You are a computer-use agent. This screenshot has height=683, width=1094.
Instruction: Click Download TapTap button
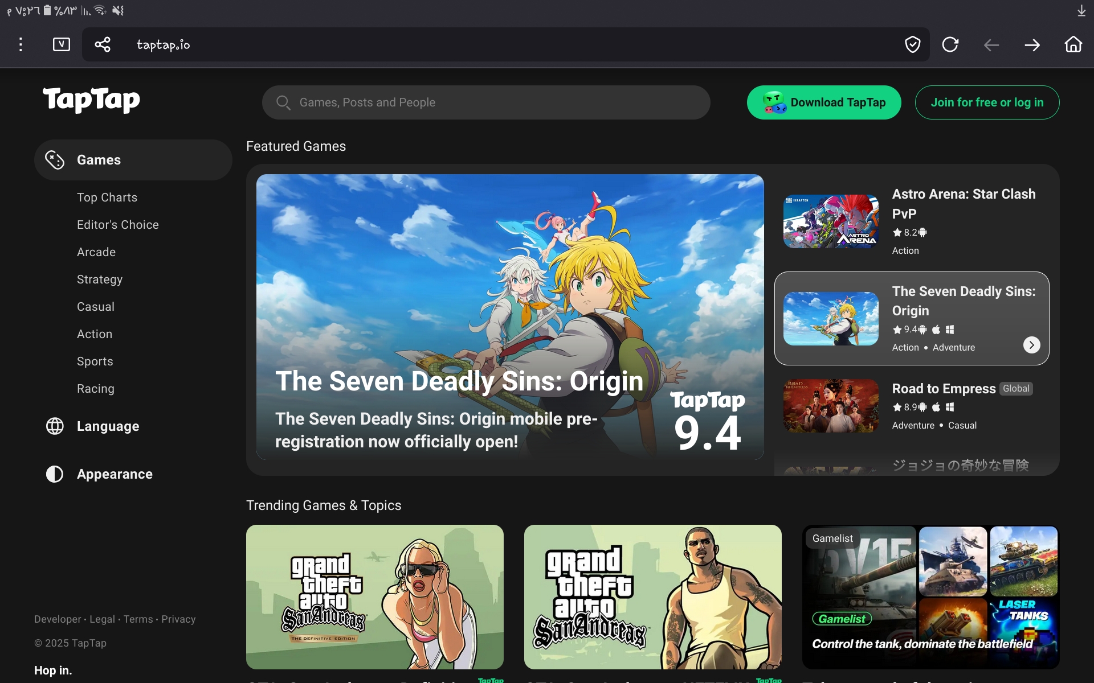[824, 102]
